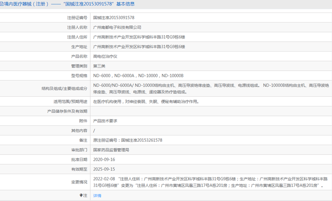Select approval department 国家药品监督管理局

(111, 150)
